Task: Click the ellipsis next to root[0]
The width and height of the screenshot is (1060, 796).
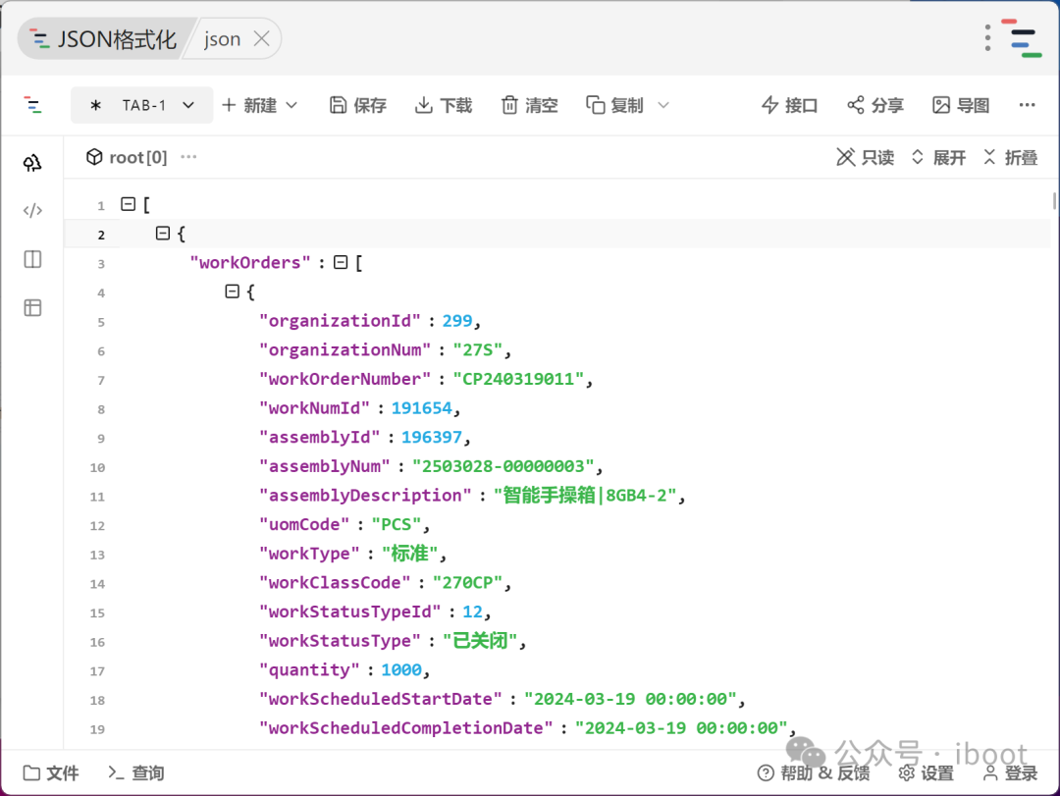Action: coord(188,157)
